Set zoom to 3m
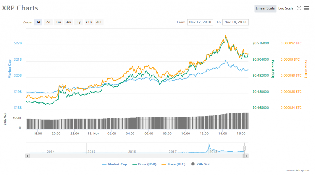315x175 pixels. point(69,22)
